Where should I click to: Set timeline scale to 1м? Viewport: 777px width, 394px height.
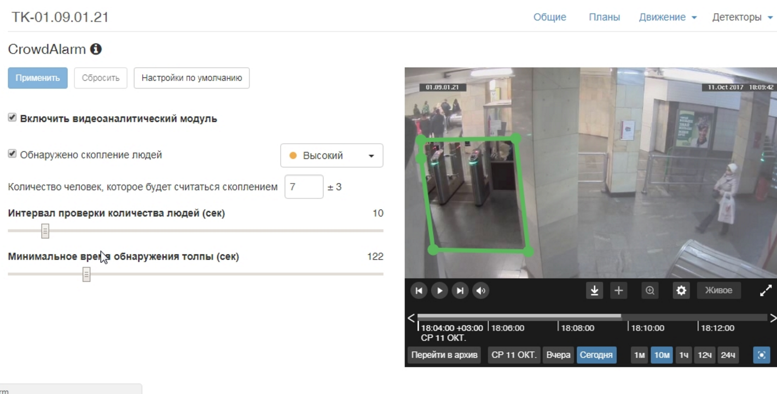pos(639,355)
